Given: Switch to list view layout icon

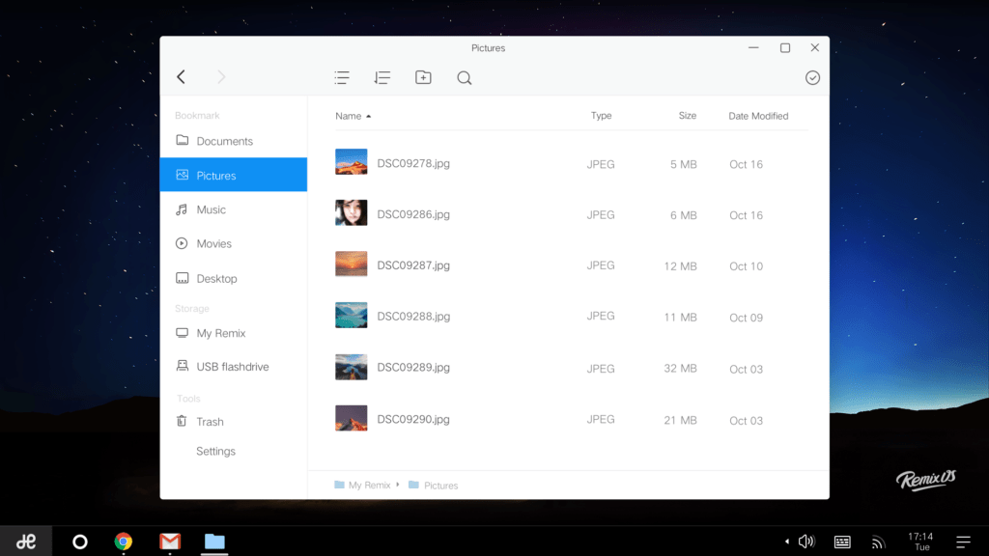Looking at the screenshot, I should pyautogui.click(x=342, y=77).
